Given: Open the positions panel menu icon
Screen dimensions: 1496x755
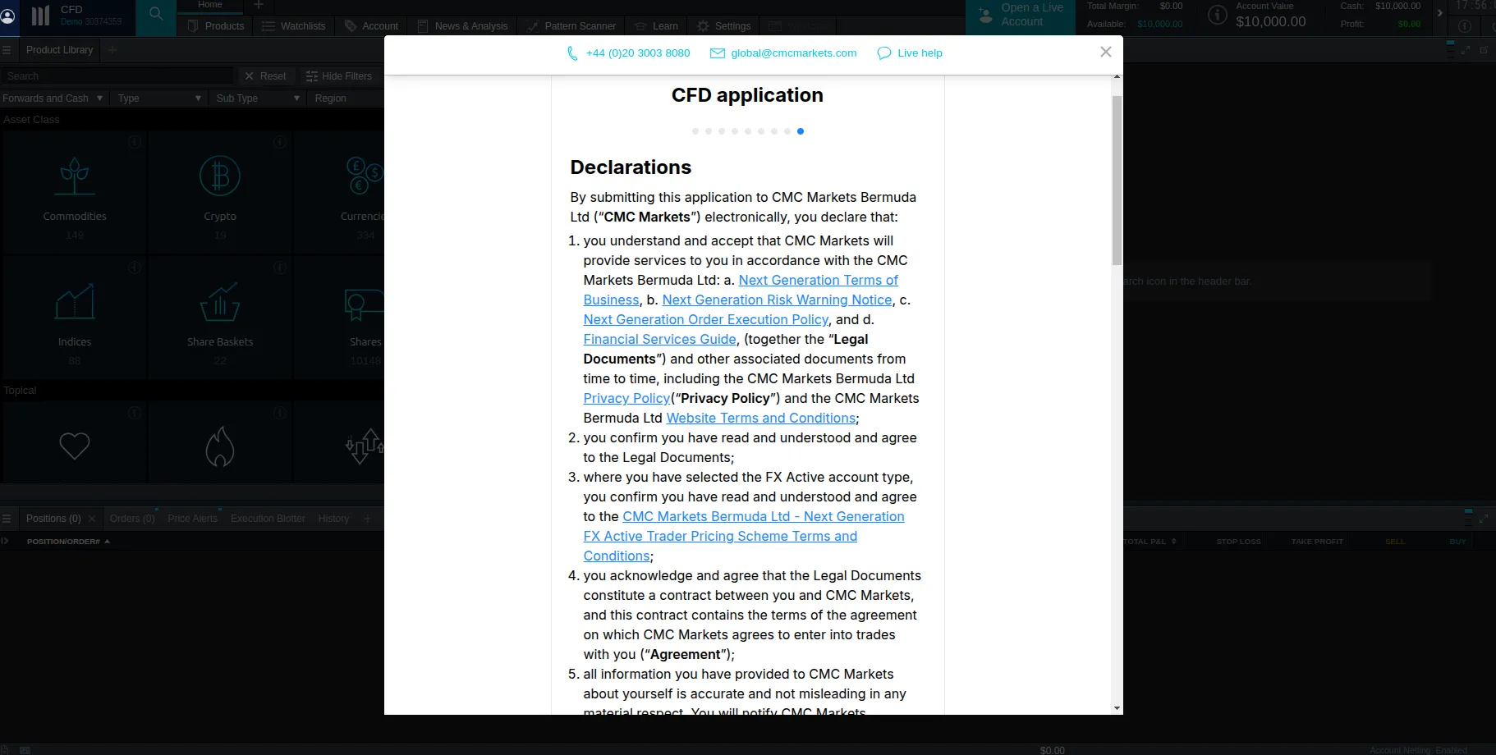Looking at the screenshot, I should click(7, 519).
